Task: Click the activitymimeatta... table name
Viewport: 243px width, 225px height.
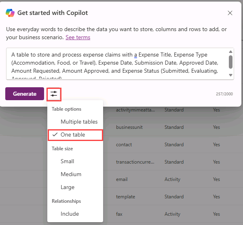Action: pyautogui.click(x=135, y=110)
